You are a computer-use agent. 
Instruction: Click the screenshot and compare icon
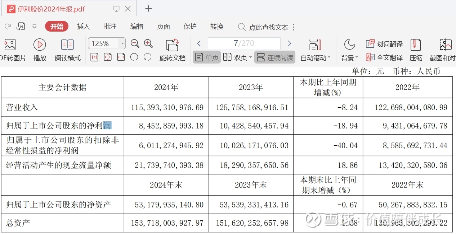point(446,45)
